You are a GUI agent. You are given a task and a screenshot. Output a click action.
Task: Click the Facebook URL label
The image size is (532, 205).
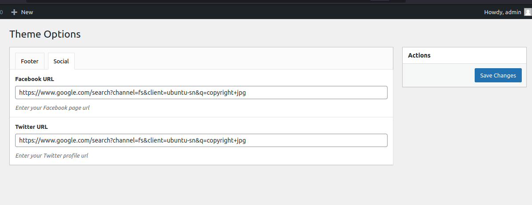coord(35,79)
